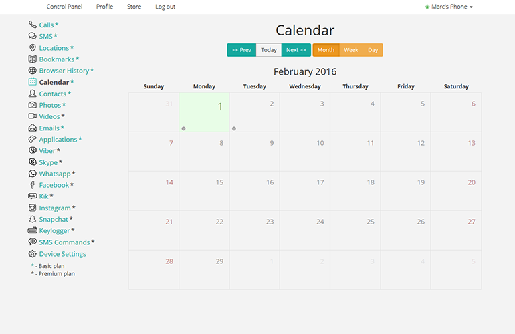The image size is (515, 334).
Task: Click the Calls phone icon
Action: point(33,25)
